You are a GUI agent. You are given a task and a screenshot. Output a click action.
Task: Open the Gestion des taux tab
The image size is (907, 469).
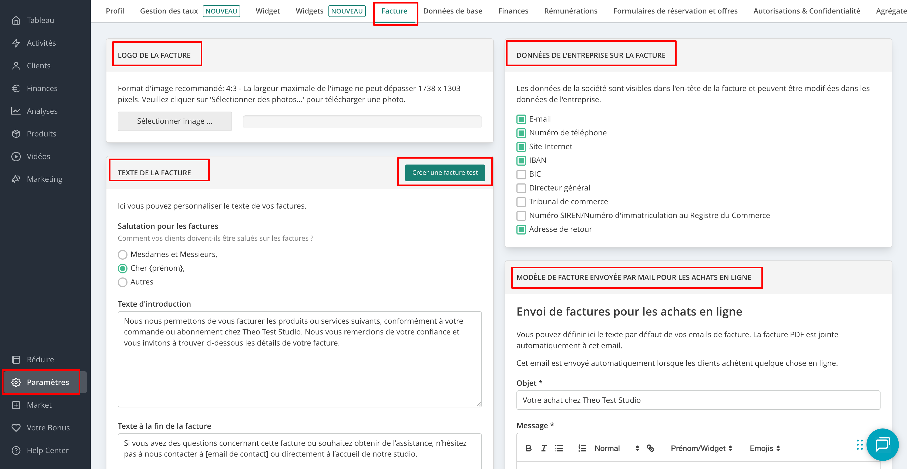(x=190, y=11)
